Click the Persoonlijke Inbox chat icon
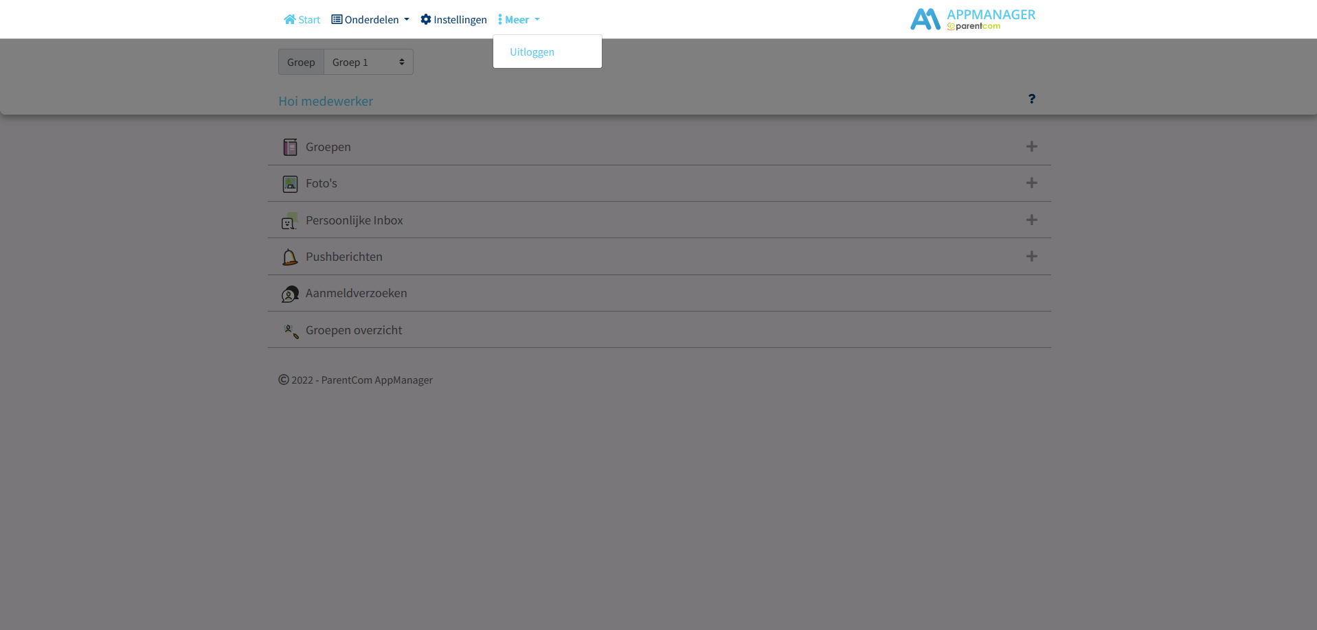 [x=290, y=220]
